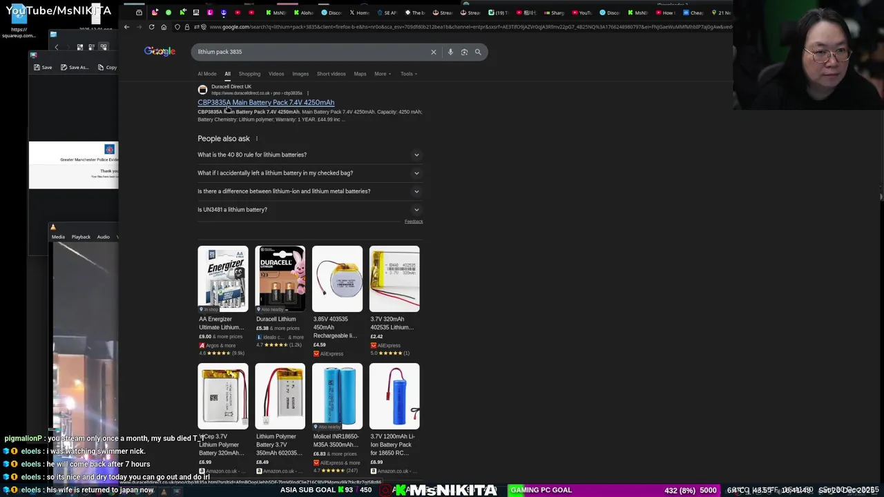The image size is (884, 497).
Task: Click Greater Manchester Police page in background window
Action: click(74, 165)
